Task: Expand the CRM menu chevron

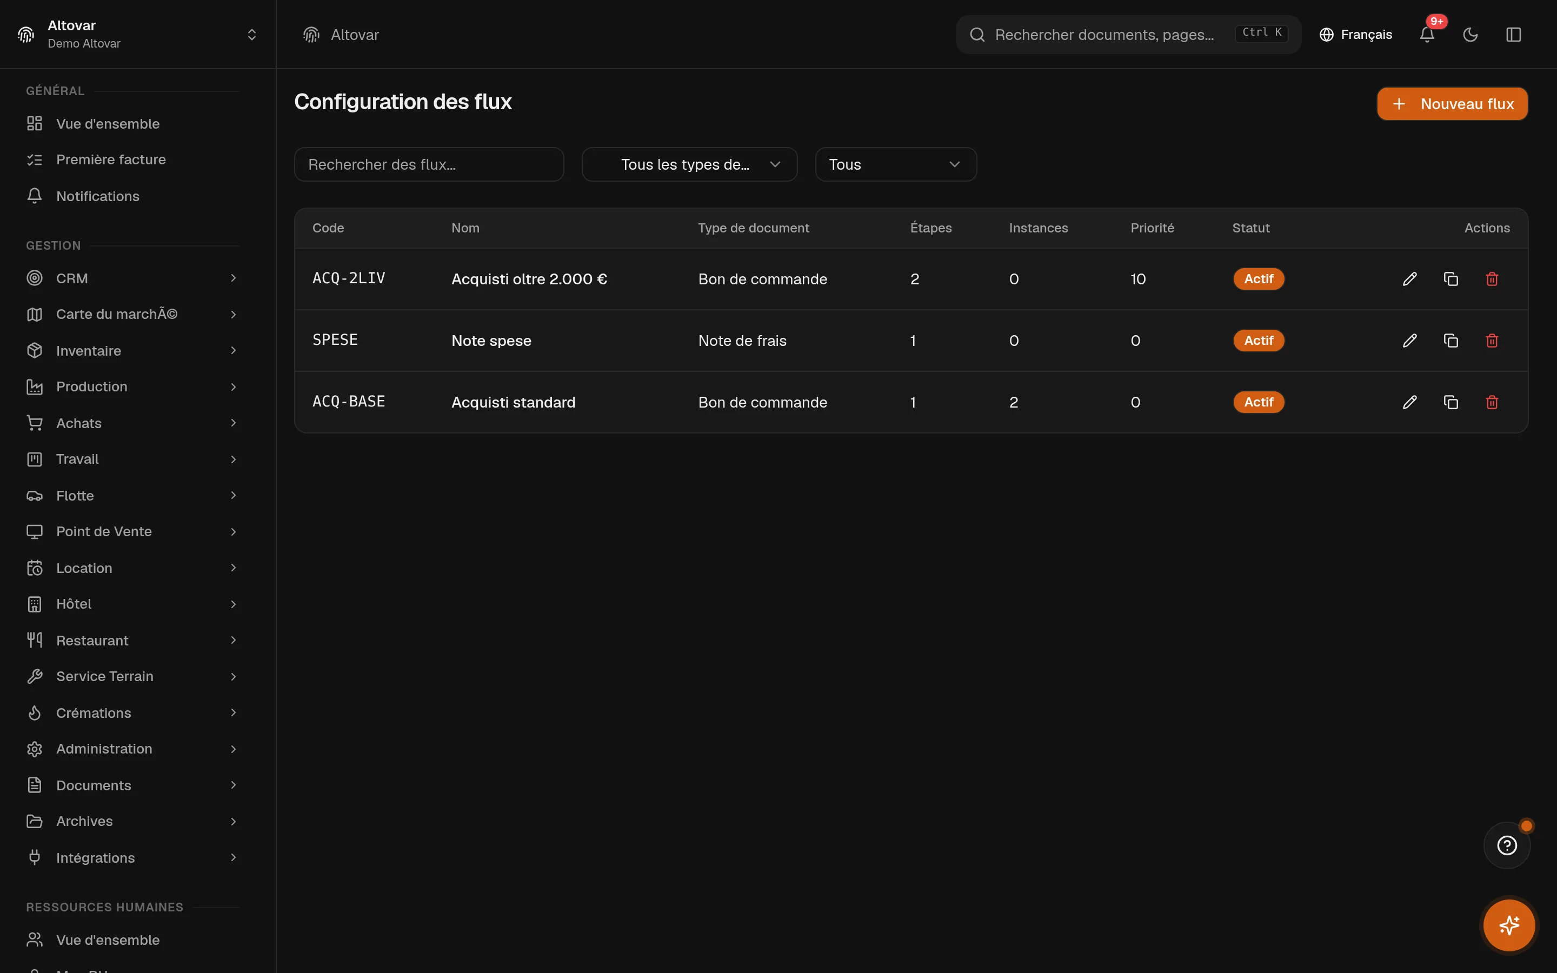Action: pyautogui.click(x=234, y=278)
